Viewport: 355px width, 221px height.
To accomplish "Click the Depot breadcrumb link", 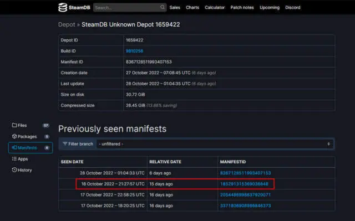I will click(x=67, y=24).
